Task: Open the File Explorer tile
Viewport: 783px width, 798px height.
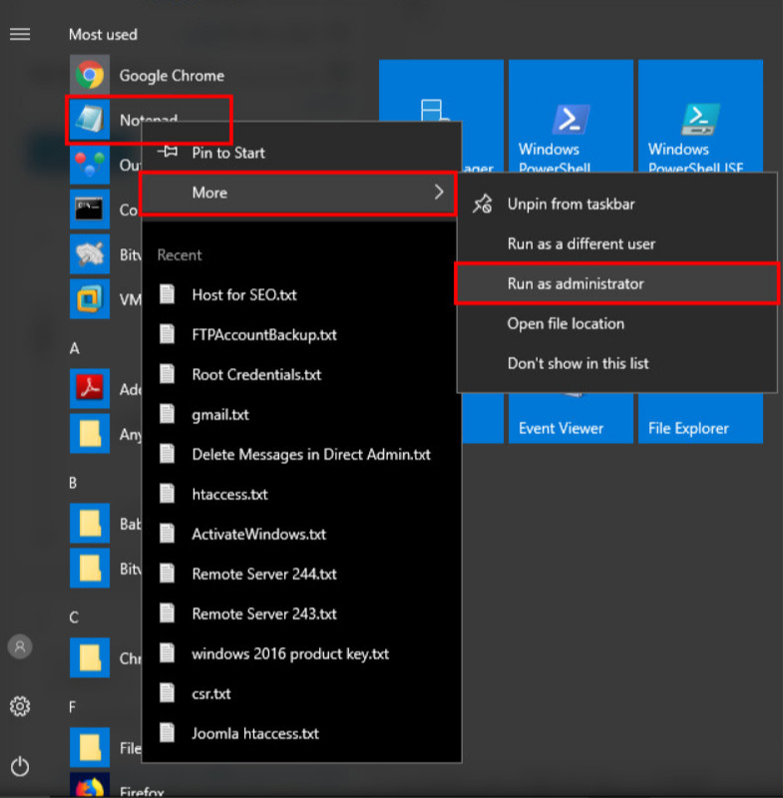Action: click(700, 418)
